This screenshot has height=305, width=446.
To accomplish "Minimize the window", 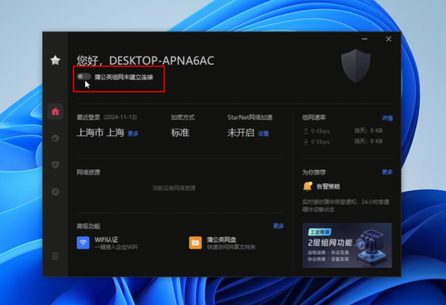I will (364, 39).
